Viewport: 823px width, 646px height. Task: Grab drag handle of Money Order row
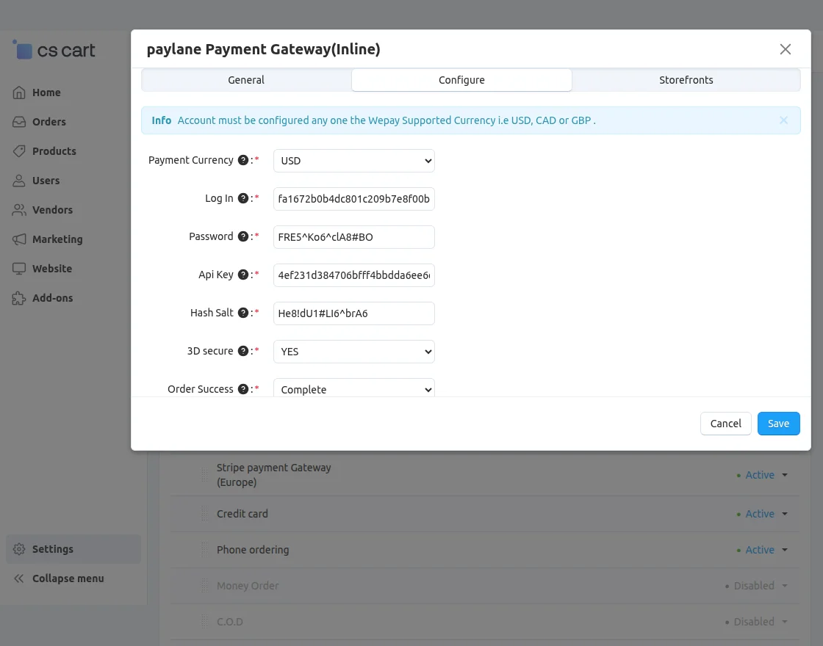(x=205, y=586)
